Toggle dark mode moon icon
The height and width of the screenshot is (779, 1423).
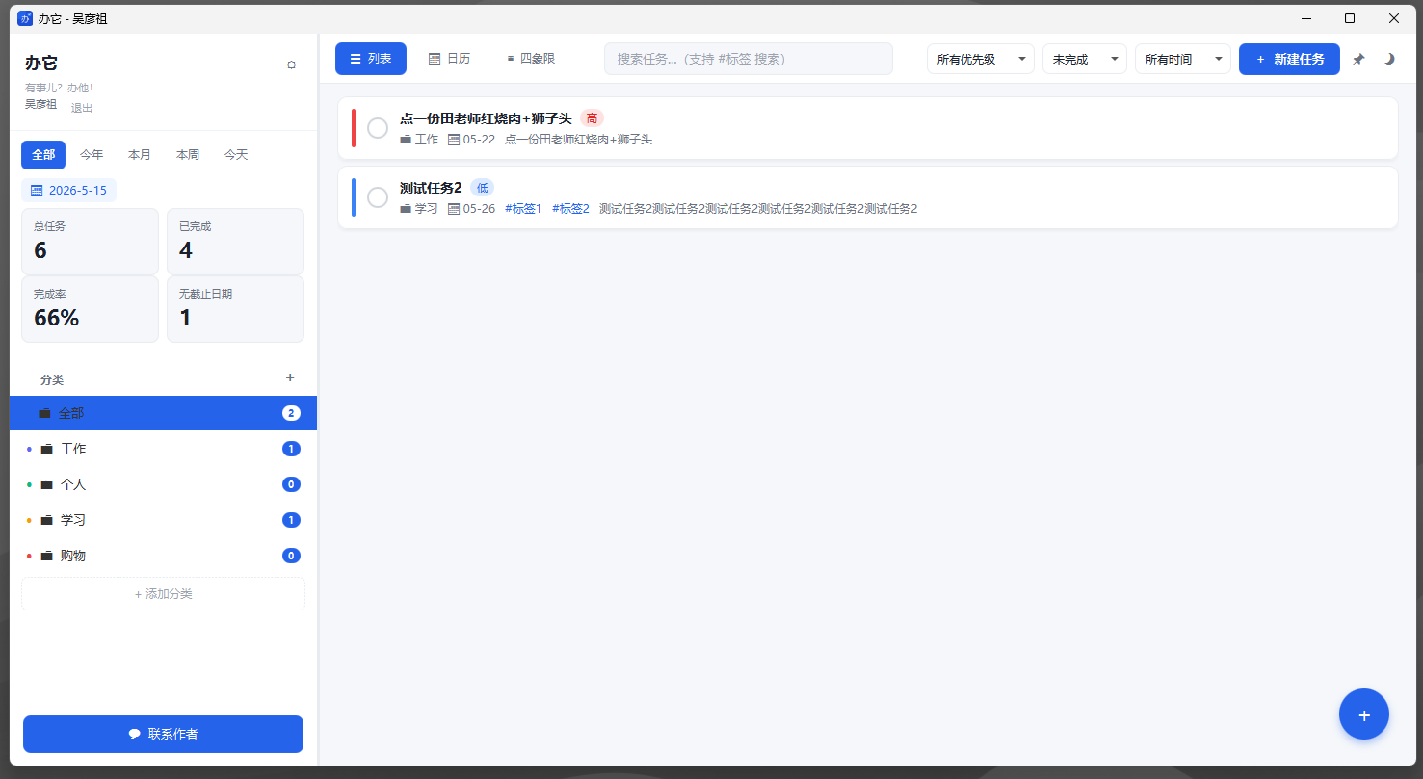point(1389,59)
